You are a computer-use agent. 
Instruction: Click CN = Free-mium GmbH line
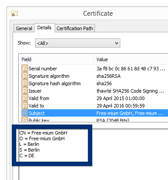click(x=43, y=133)
